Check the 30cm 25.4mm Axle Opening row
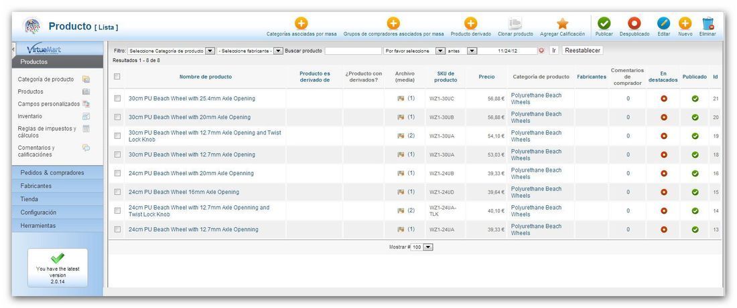Screen dimensions: 737x308 (117, 98)
